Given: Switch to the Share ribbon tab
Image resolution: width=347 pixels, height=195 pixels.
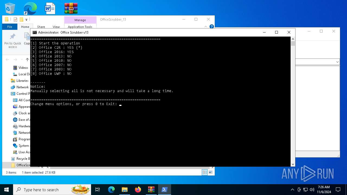Looking at the screenshot, I should (x=41, y=27).
